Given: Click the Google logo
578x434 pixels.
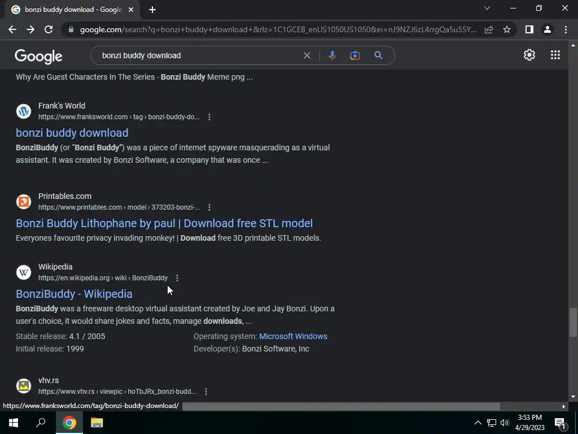Looking at the screenshot, I should pos(38,56).
